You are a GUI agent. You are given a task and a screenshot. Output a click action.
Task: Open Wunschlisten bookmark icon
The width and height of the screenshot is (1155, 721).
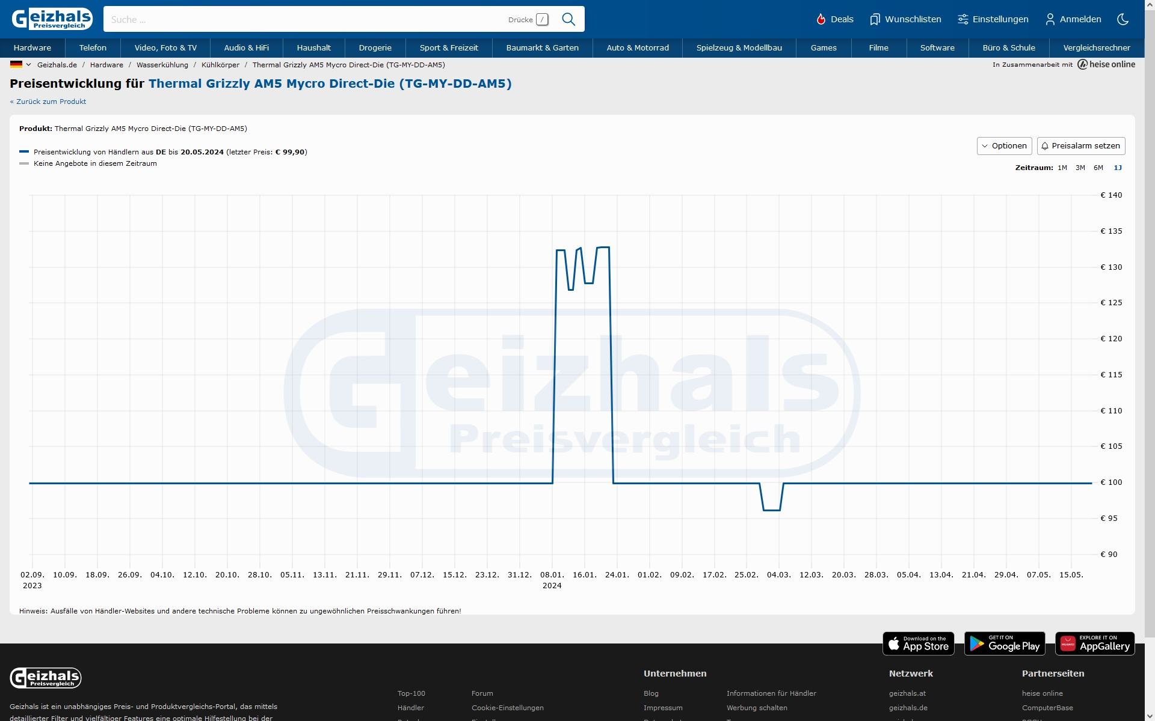(x=875, y=19)
